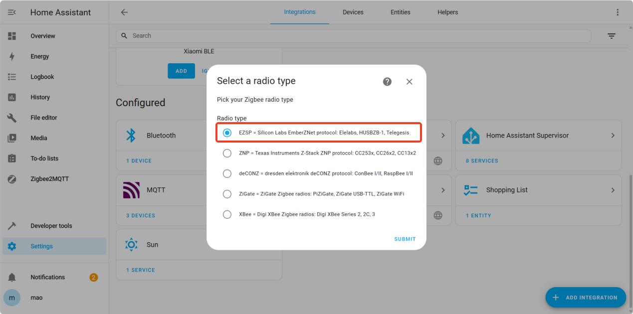Viewport: 633px width, 314px height.
Task: Open Sun 1 SERVICE link
Action: tap(141, 270)
